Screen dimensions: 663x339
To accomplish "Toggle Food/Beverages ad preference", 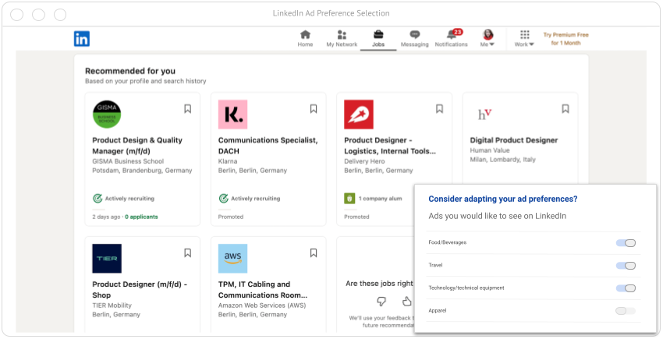I will [626, 243].
